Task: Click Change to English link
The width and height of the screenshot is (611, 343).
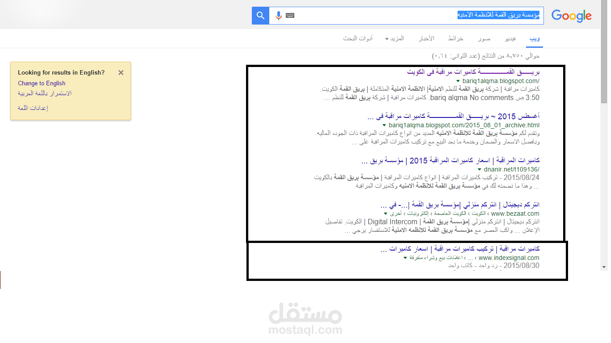Action: point(42,83)
